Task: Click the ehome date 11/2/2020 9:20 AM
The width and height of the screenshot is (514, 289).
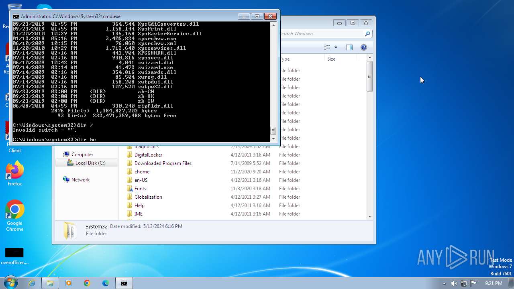Action: [250, 172]
